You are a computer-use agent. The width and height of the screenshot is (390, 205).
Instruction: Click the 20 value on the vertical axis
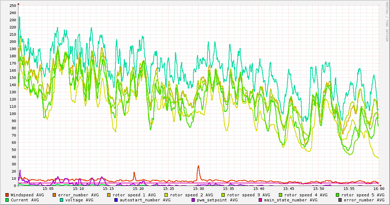click(14, 171)
